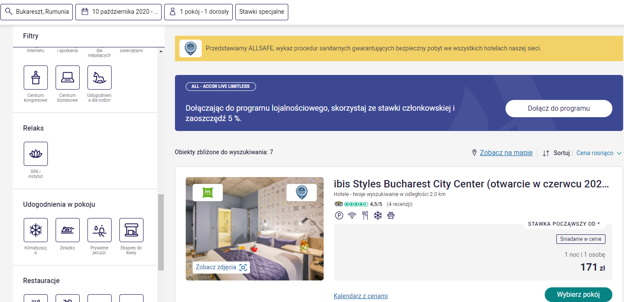
Task: Click the Udogodnienia w pokoju heading
Action: pyautogui.click(x=59, y=205)
